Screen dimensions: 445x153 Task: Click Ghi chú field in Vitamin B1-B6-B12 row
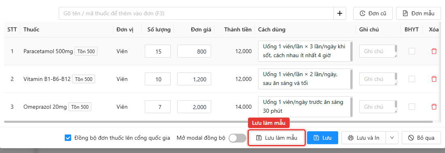378,79
